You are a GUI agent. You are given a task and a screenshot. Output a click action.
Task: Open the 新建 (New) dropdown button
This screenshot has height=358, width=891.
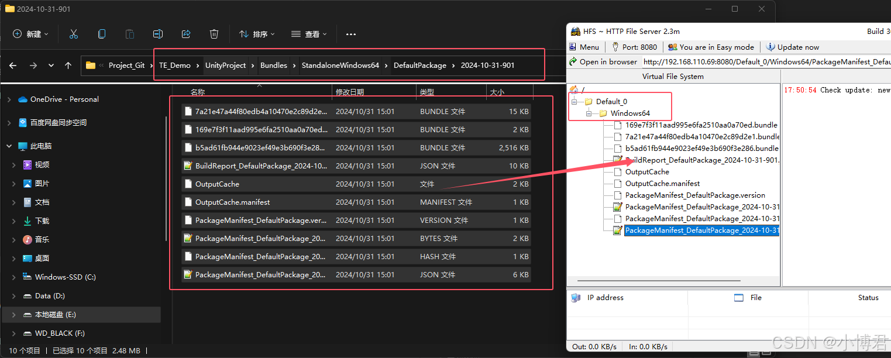[30, 35]
